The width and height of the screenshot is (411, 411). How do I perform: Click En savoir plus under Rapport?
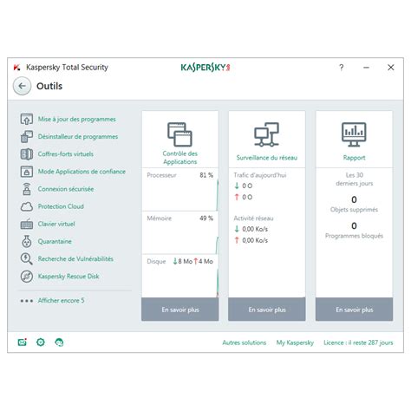(354, 310)
